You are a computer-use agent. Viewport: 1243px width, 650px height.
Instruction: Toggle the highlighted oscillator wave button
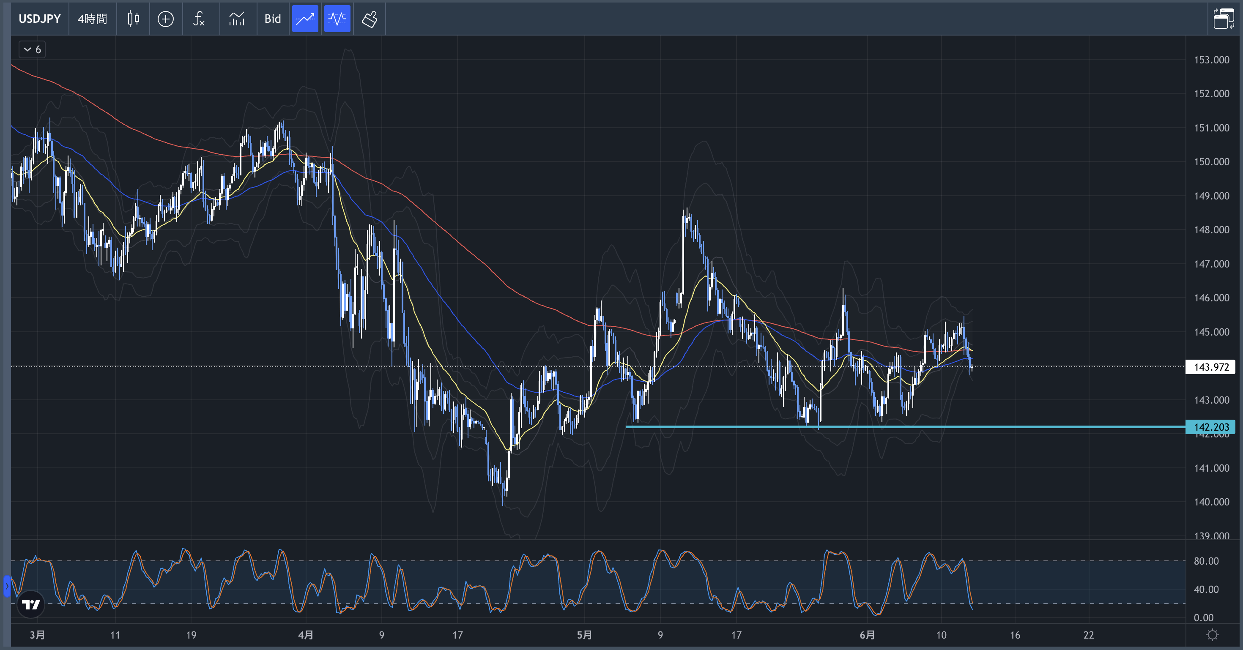[337, 19]
